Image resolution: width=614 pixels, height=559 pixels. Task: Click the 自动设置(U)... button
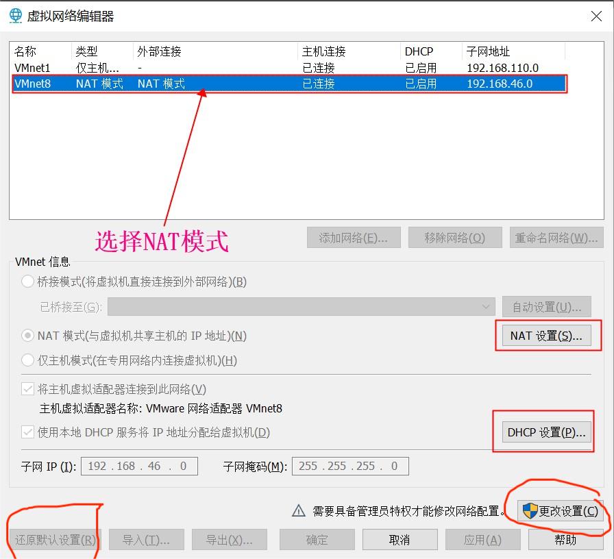(x=547, y=306)
